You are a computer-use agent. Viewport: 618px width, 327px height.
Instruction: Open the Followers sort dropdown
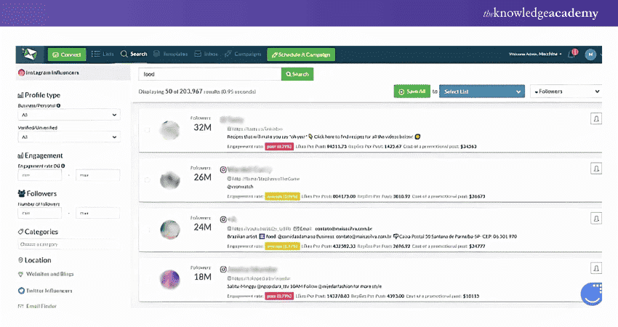566,92
